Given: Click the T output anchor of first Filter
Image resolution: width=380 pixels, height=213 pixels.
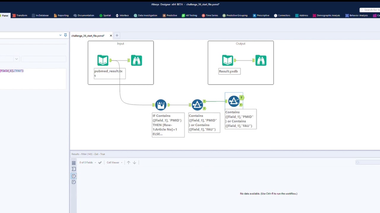Looking at the screenshot, I should (x=204, y=101).
